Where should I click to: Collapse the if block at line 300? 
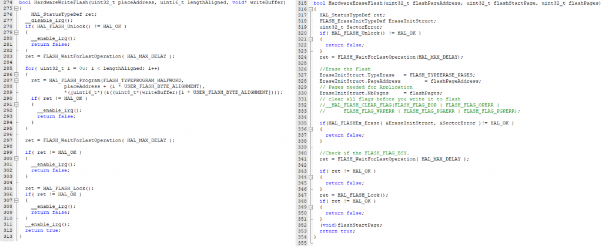[16, 159]
